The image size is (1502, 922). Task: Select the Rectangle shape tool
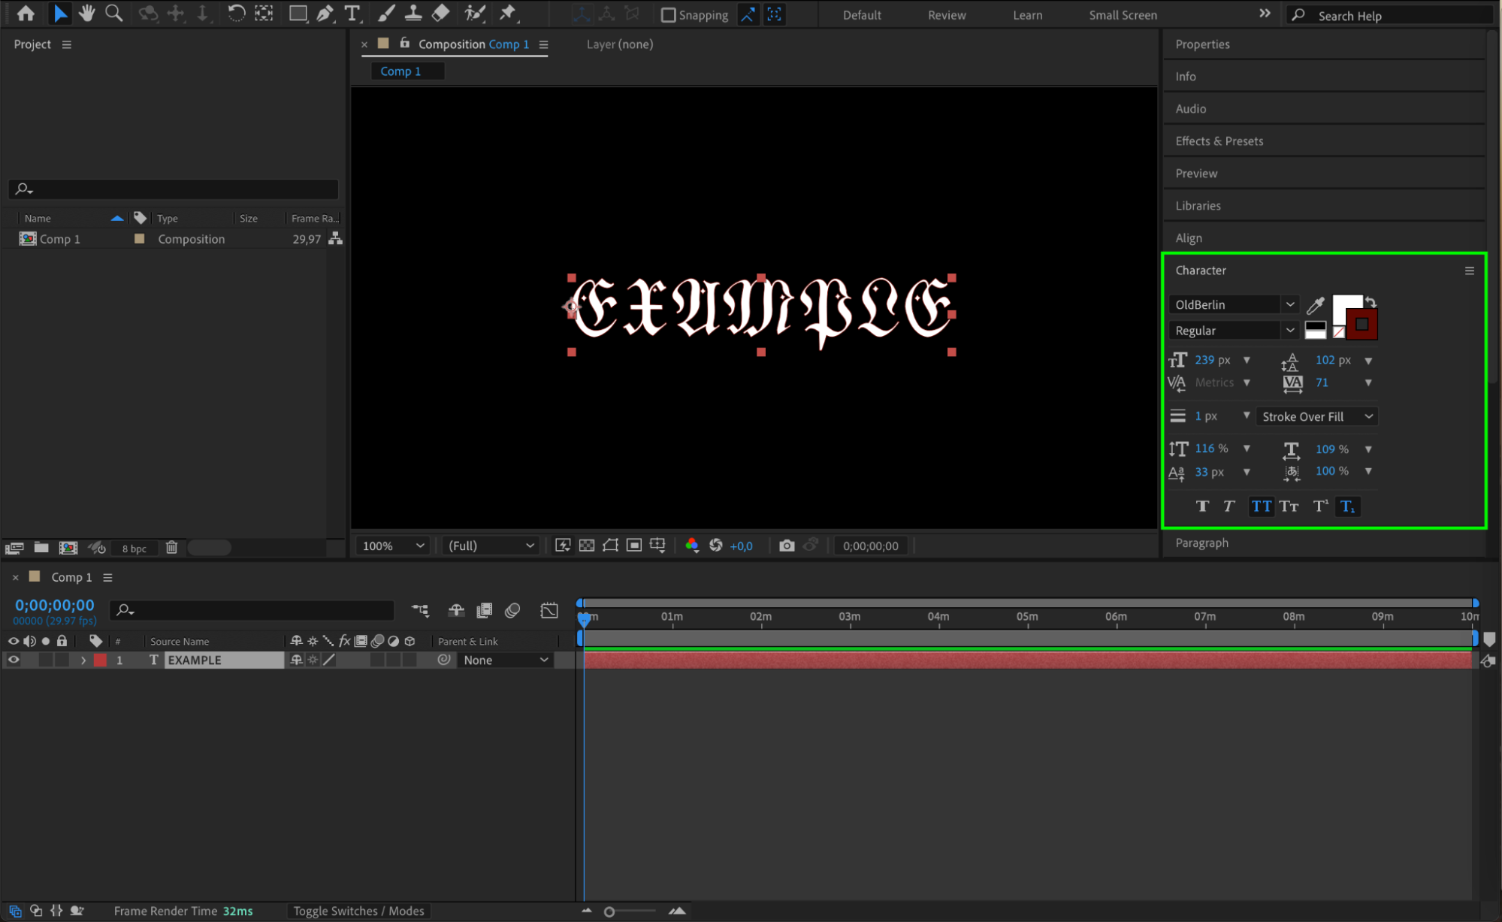(298, 13)
